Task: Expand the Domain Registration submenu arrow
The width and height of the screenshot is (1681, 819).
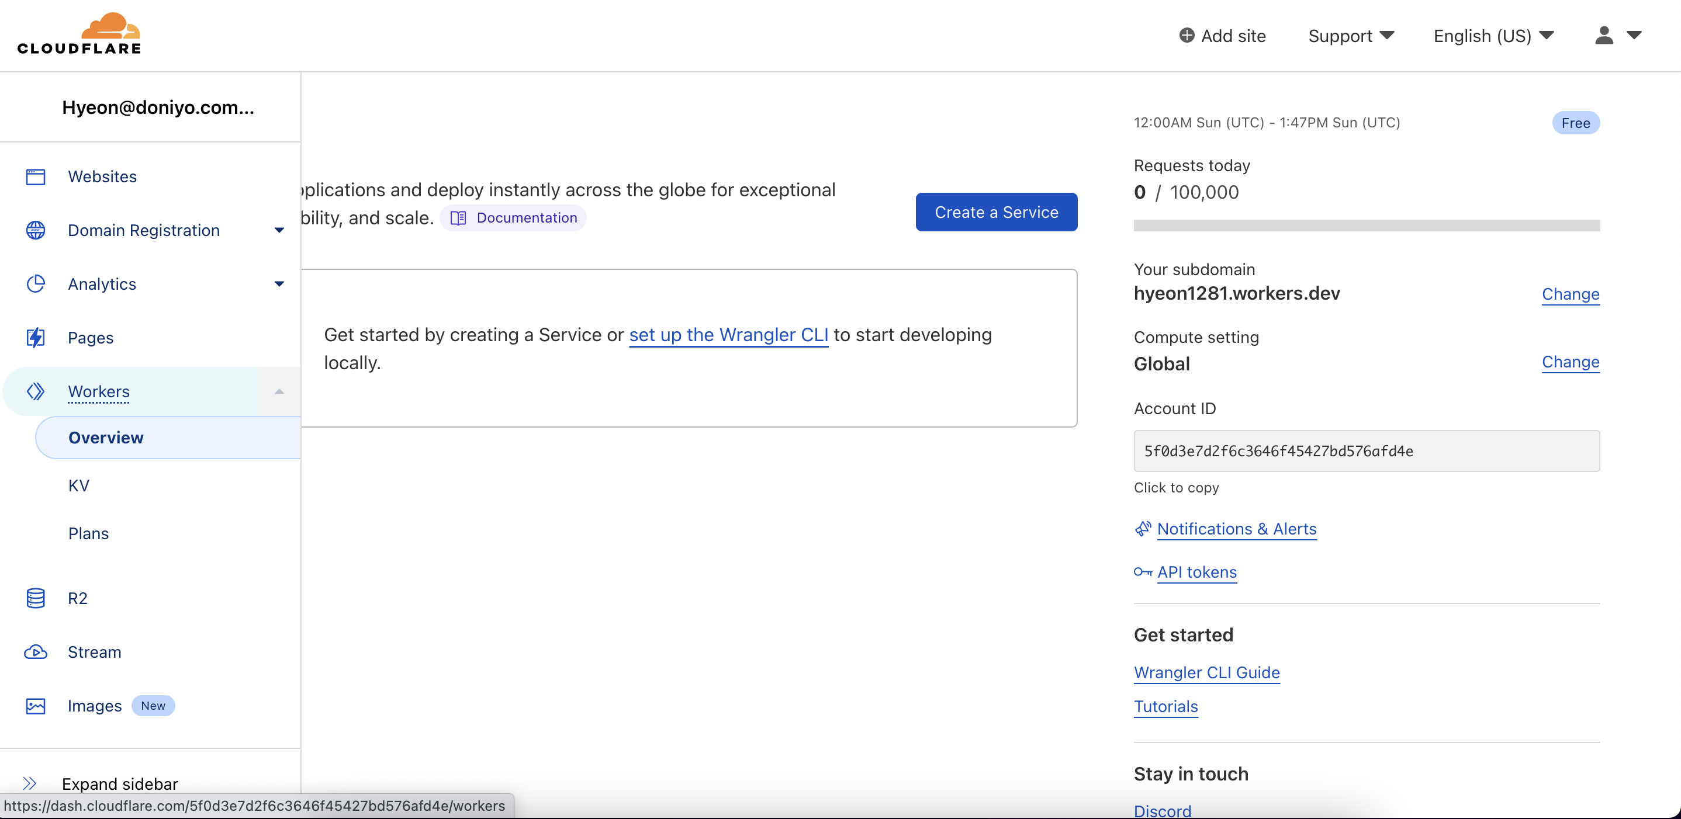Action: coord(279,230)
